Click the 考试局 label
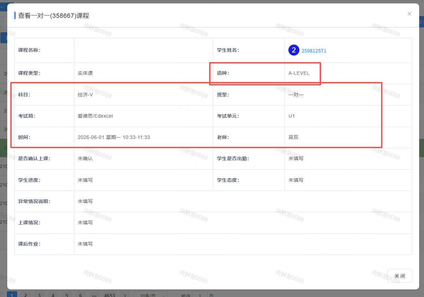 (x=27, y=116)
